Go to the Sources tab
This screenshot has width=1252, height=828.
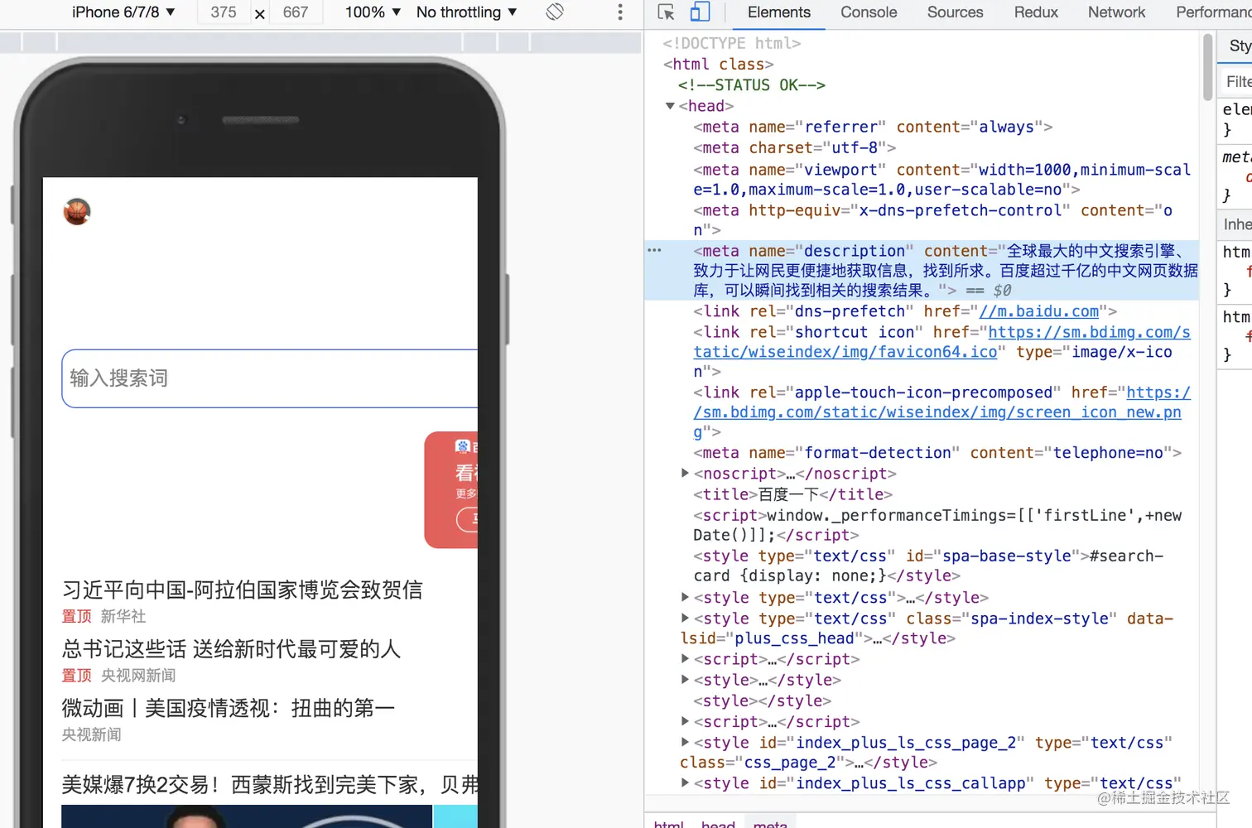[x=955, y=12]
